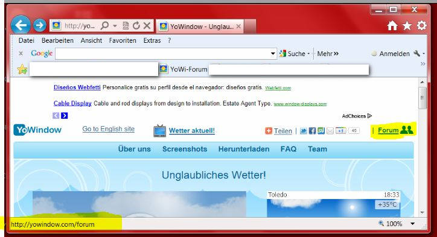Click the Google logo in toolbar
Viewport: 437px width, 237px height.
coord(42,54)
